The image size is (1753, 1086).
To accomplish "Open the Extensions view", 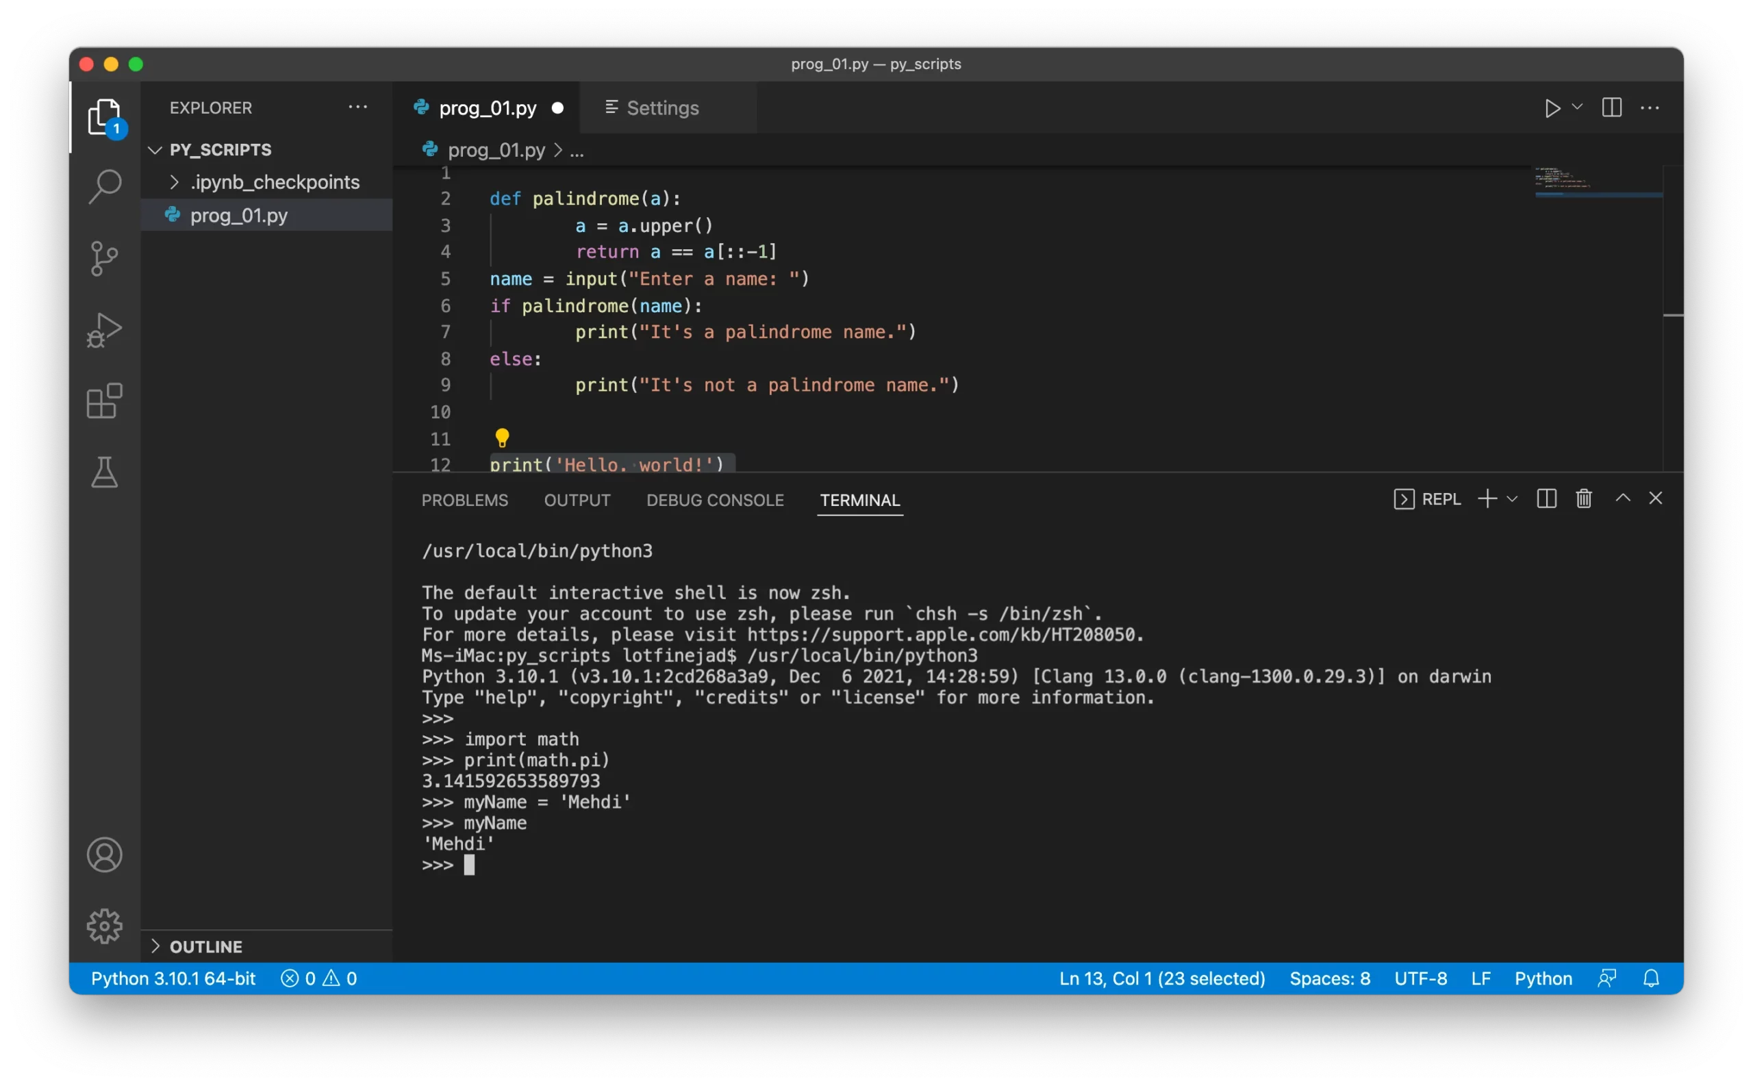I will click(105, 401).
